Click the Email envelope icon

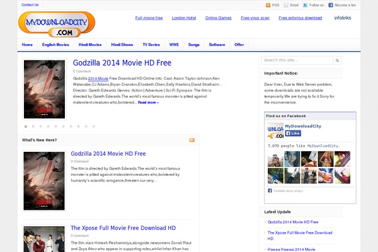[286, 5]
